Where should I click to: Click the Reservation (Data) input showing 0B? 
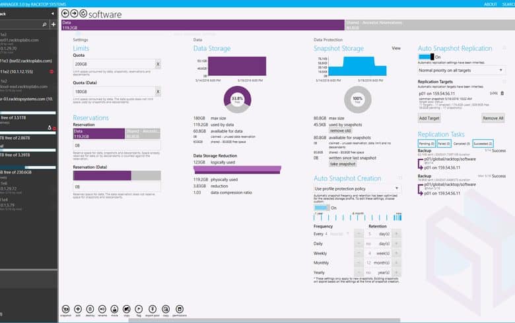click(x=117, y=187)
